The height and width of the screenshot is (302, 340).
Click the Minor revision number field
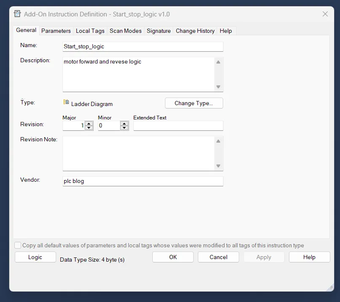(109, 126)
